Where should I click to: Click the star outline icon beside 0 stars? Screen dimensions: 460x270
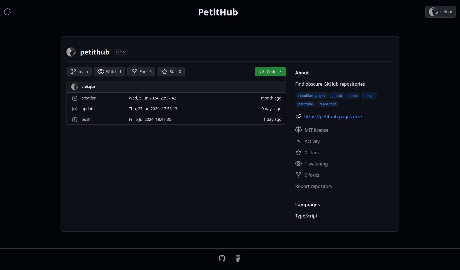click(298, 152)
